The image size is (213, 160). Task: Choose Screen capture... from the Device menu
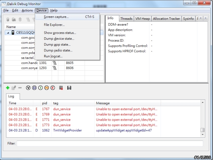point(67,17)
